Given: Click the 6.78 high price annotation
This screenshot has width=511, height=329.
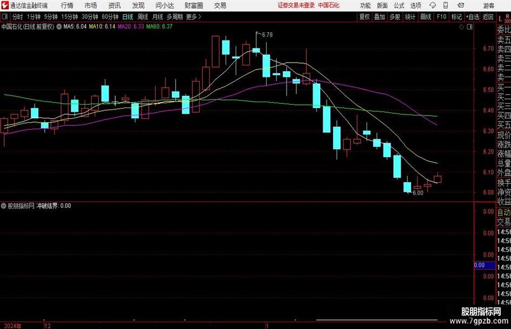Looking at the screenshot, I should tap(267, 35).
